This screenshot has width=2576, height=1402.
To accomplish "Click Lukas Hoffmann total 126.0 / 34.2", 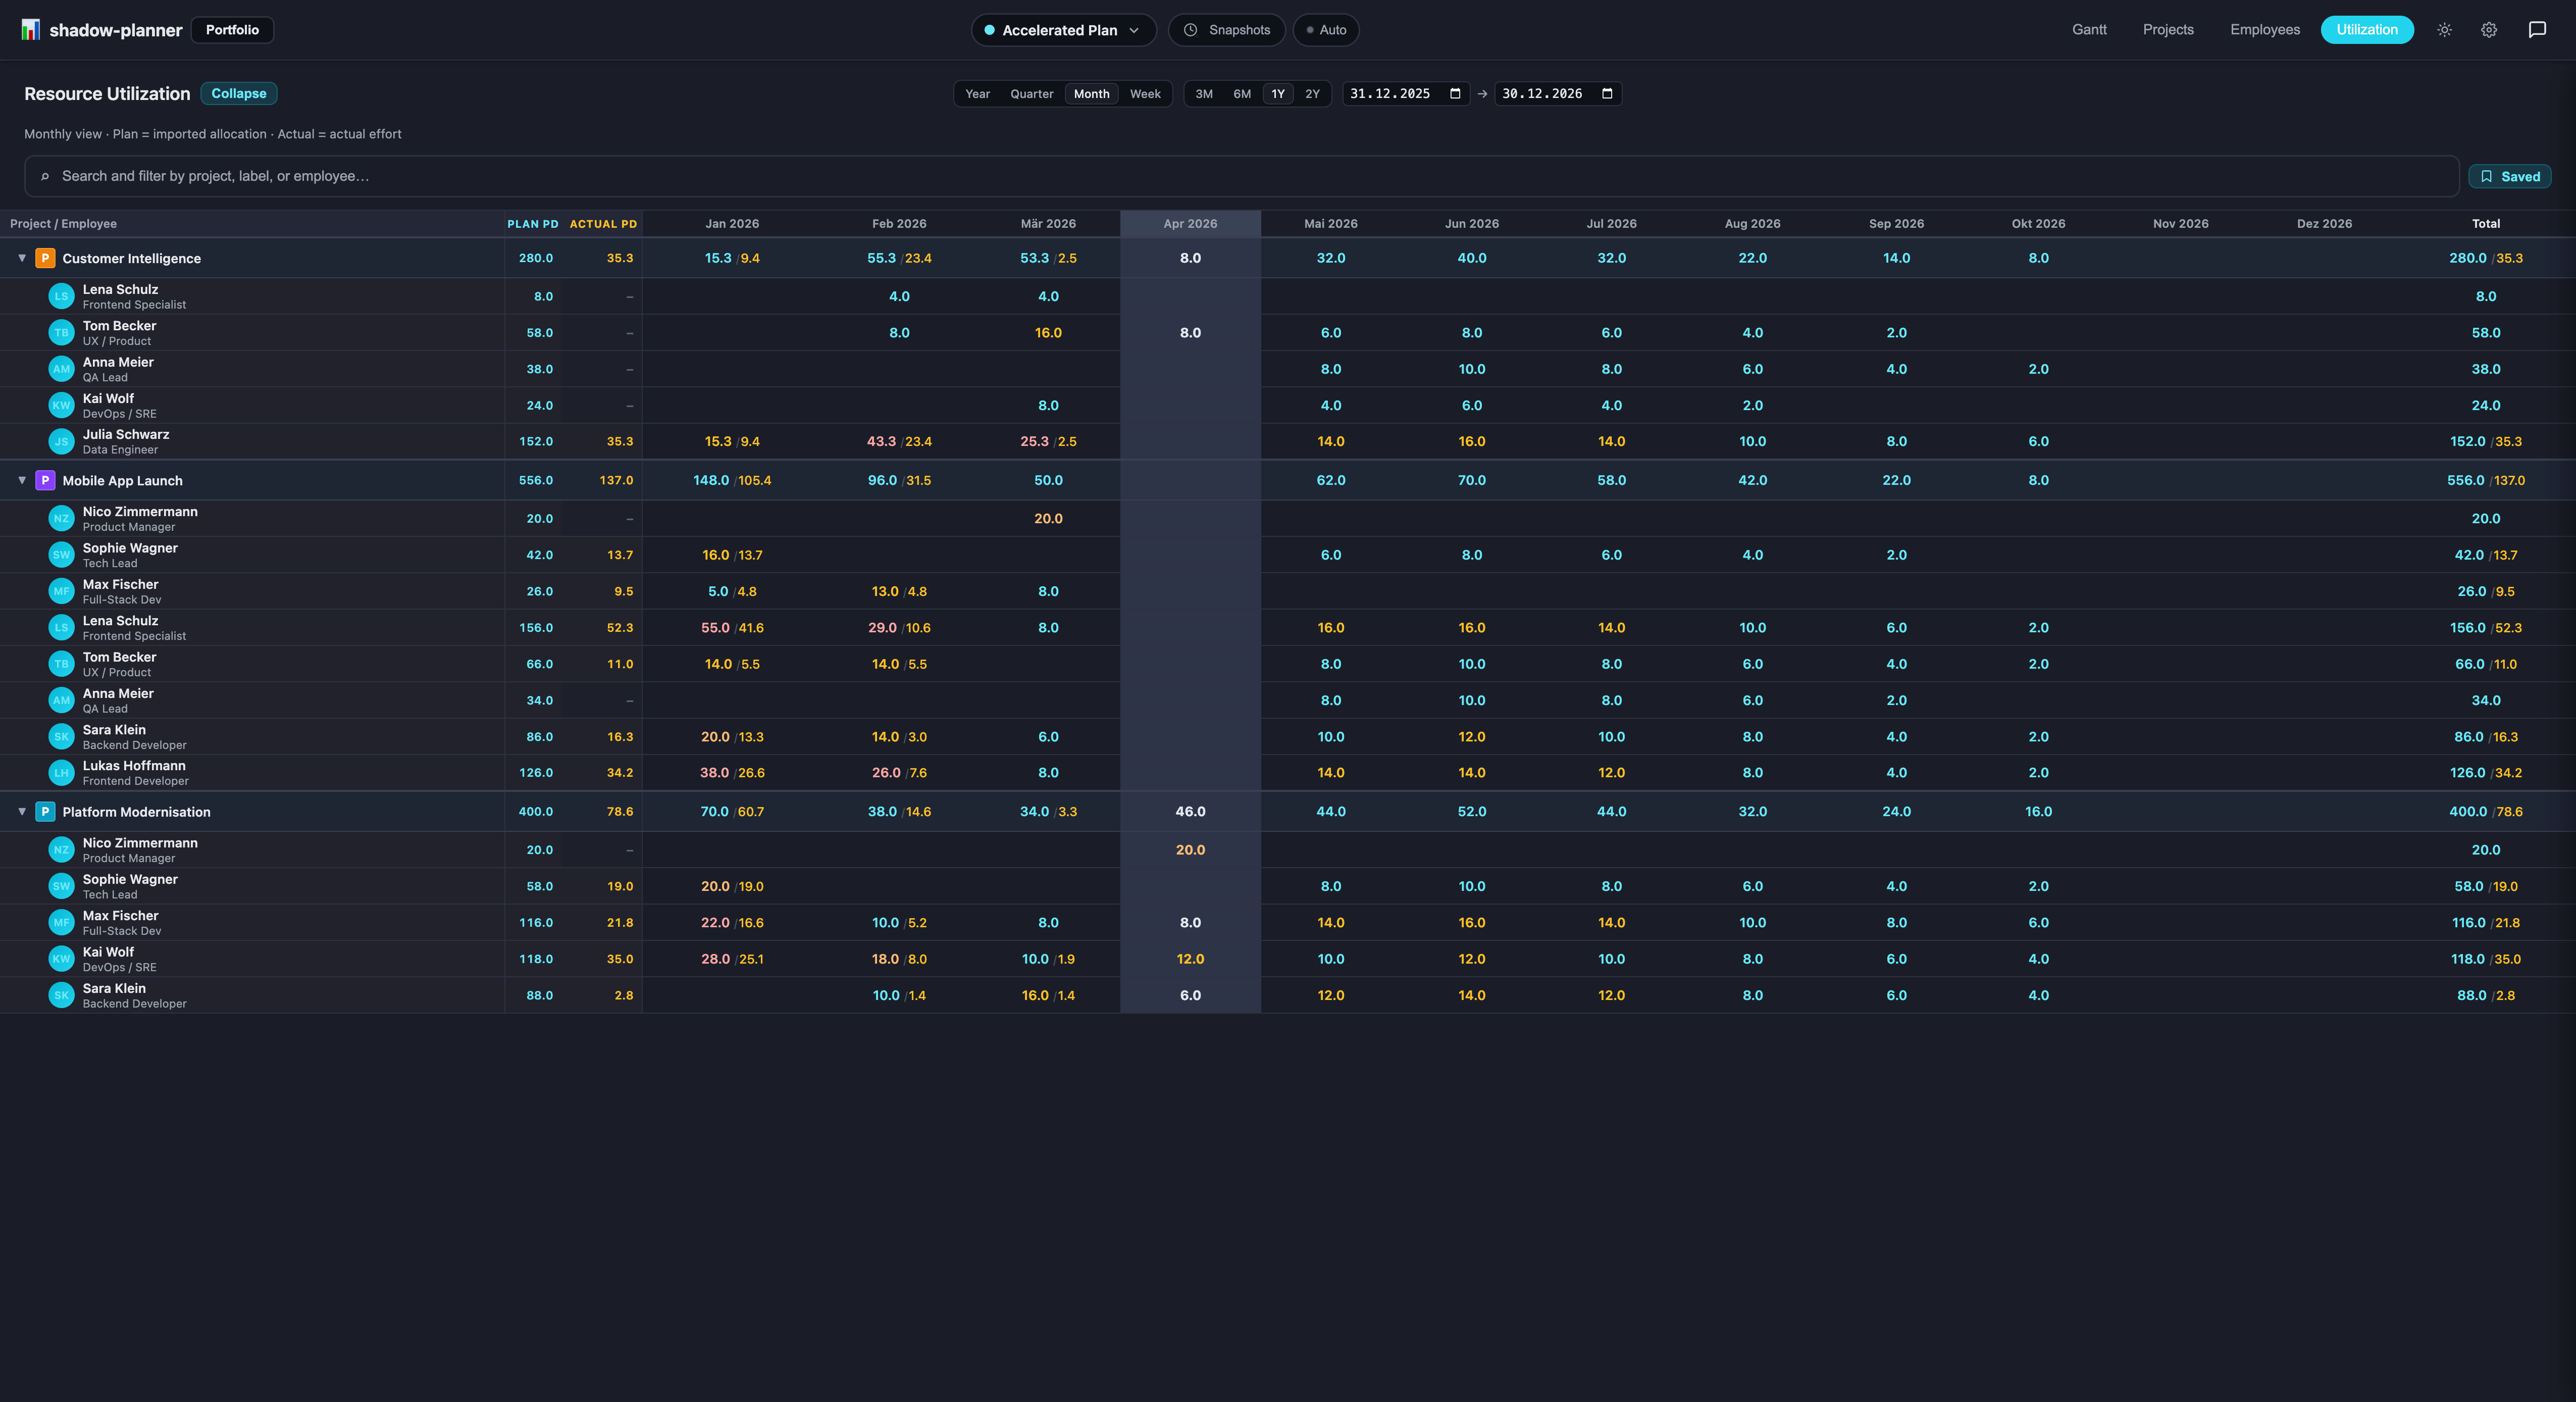I will point(2486,773).
